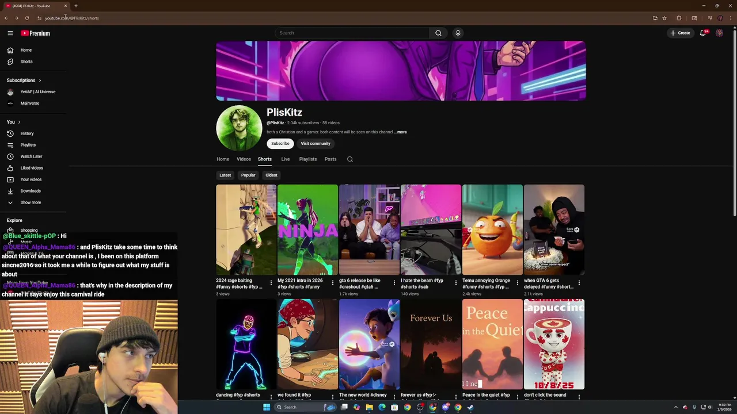Subscribe to PlisKitz
The width and height of the screenshot is (737, 414).
tap(280, 144)
